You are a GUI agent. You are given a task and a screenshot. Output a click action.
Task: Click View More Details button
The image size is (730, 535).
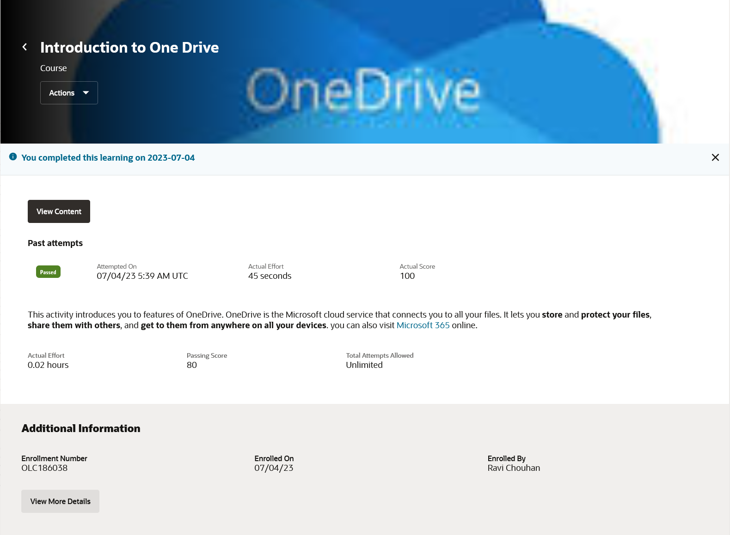click(x=60, y=501)
